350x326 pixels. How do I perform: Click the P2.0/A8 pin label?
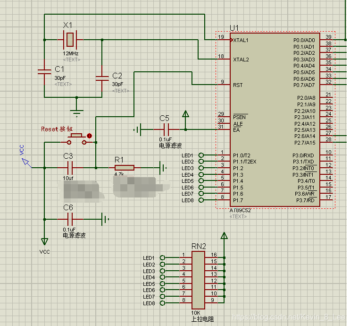point(306,98)
